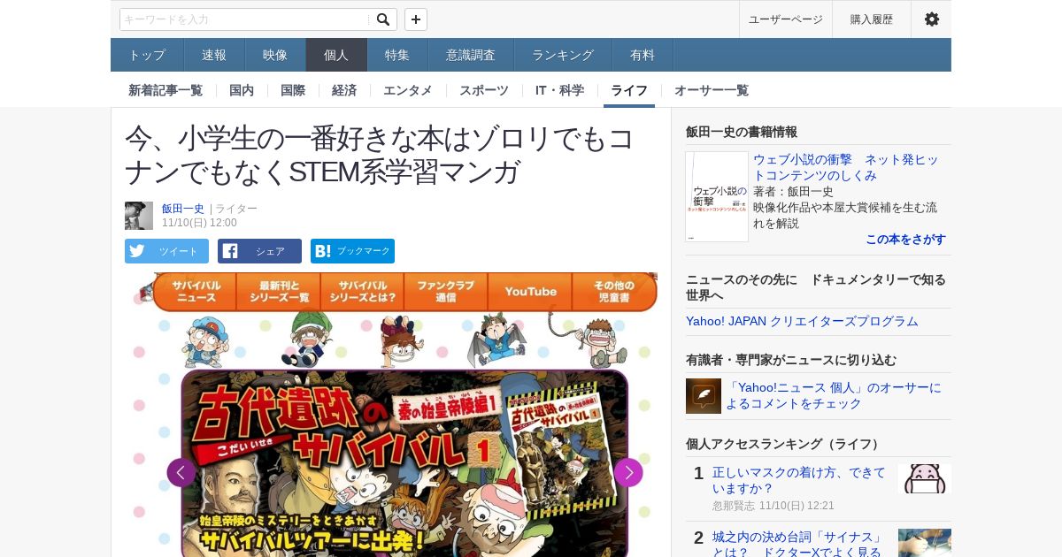The height and width of the screenshot is (557, 1062).
Task: Open オーサーによるコメントをチェック link
Action: (x=834, y=395)
